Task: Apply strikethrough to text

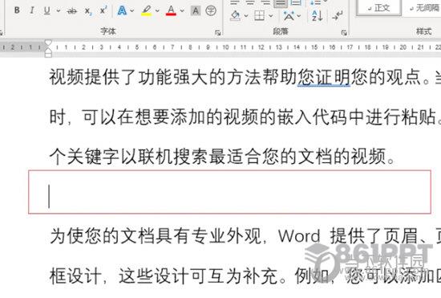Action: [71, 11]
